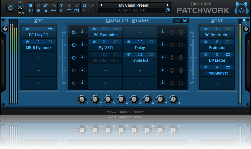Click the vertical columns layout icon
Image resolution: width=251 pixels, height=149 pixels.
[x=31, y=11]
